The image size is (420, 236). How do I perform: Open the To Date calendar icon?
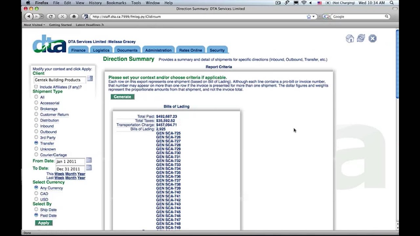coord(89,168)
